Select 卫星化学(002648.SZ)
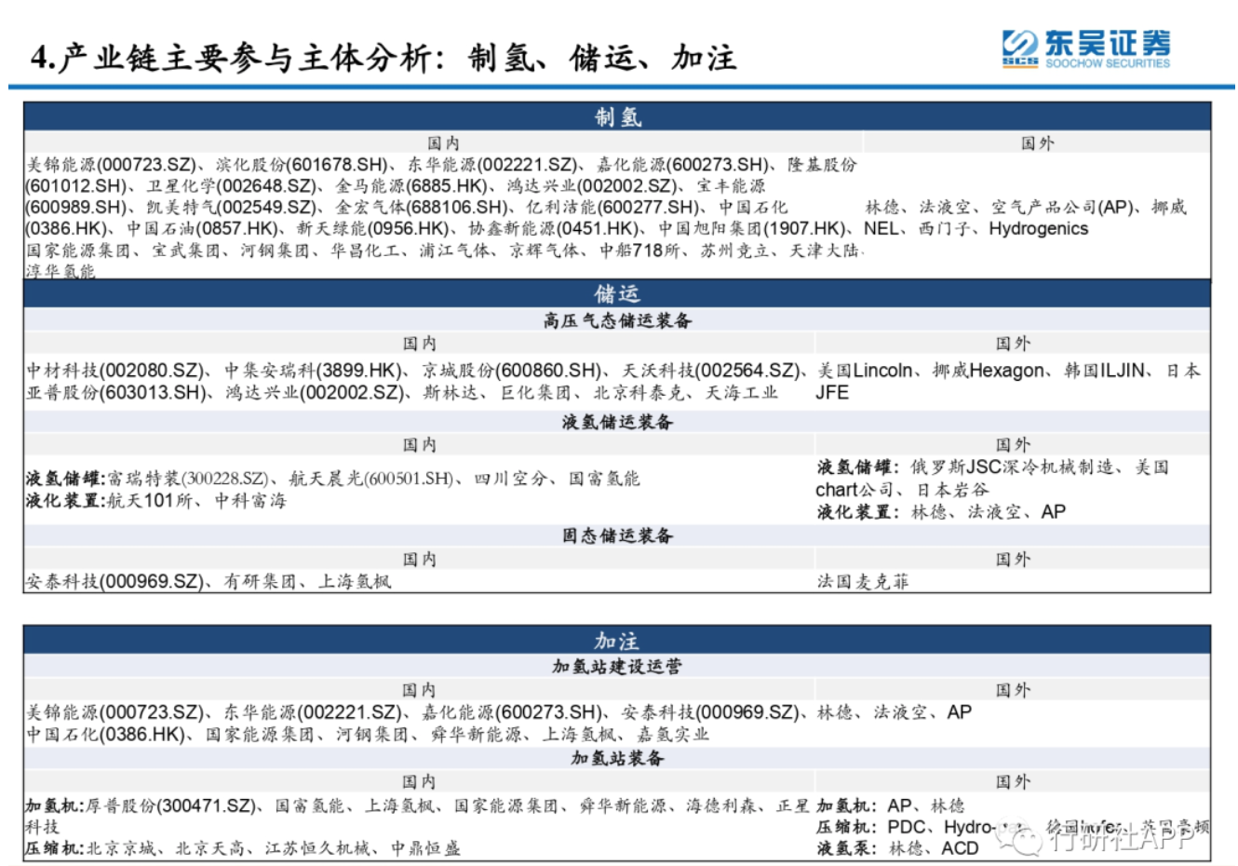The width and height of the screenshot is (1238, 866). 231,186
